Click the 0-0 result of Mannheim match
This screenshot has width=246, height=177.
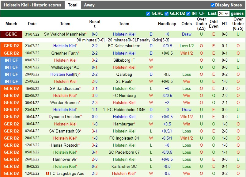(x=95, y=34)
